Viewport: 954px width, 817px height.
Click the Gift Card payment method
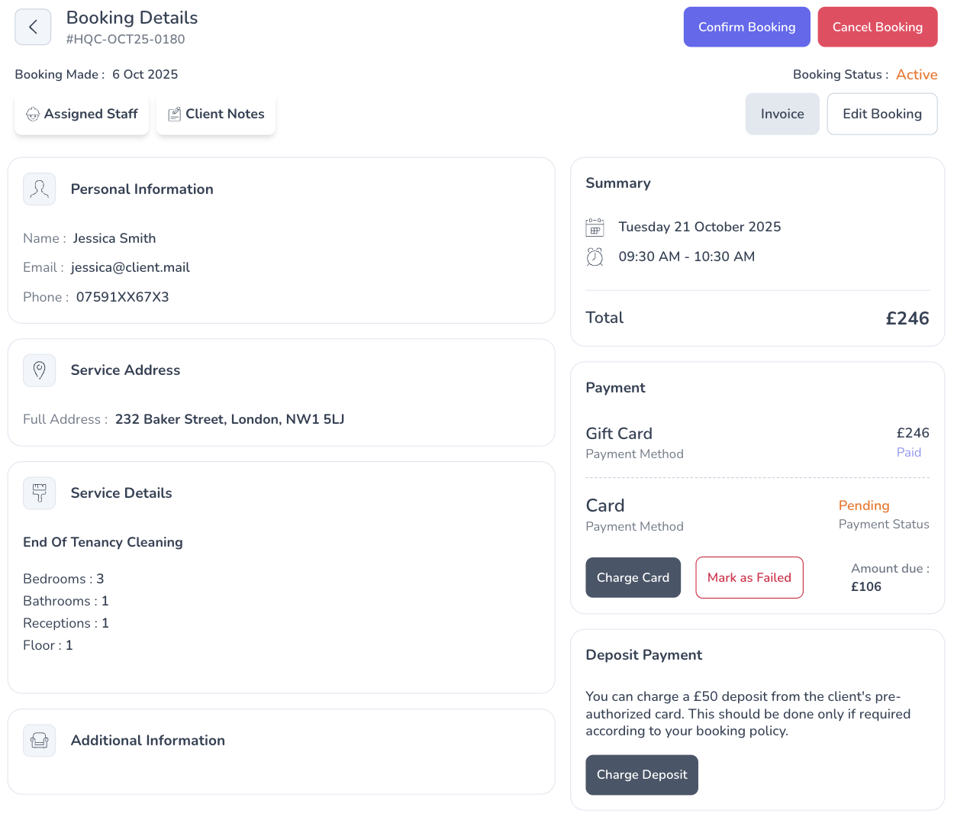tap(619, 434)
